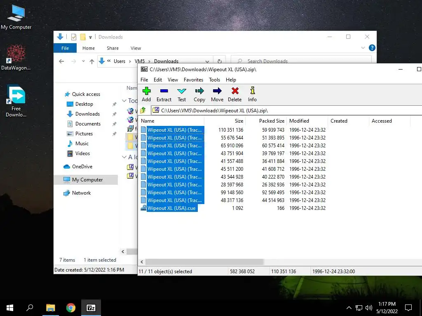Screen dimensions: 422x316
Task: Open the File tab in Explorer Downloads
Action: tap(65, 48)
